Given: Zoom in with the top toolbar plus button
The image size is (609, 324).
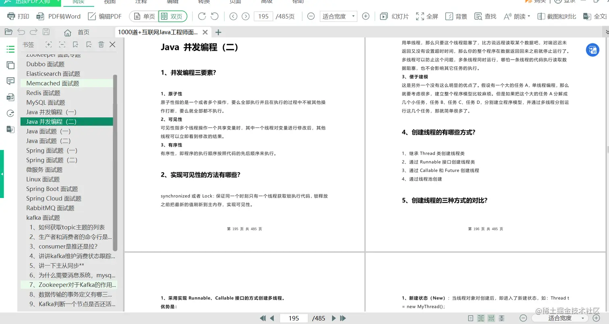Looking at the screenshot, I should [x=366, y=17].
